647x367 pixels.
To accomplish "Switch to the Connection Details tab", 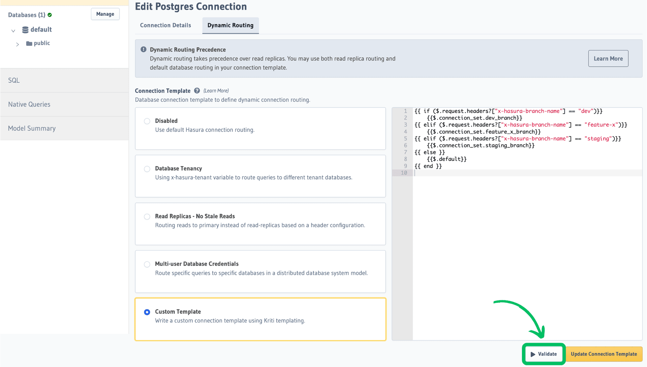I will [x=165, y=25].
